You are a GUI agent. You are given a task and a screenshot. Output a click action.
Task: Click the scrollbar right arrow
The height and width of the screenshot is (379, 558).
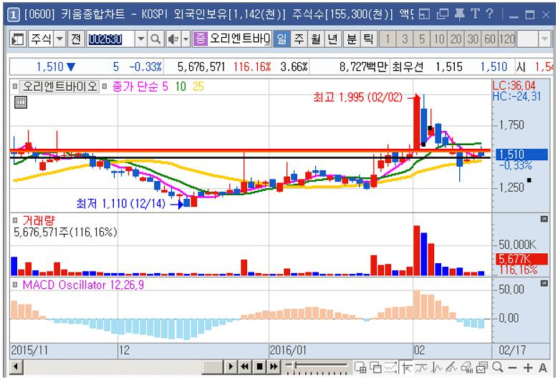(231, 366)
